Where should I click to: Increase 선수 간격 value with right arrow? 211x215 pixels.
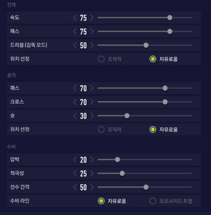92,187
